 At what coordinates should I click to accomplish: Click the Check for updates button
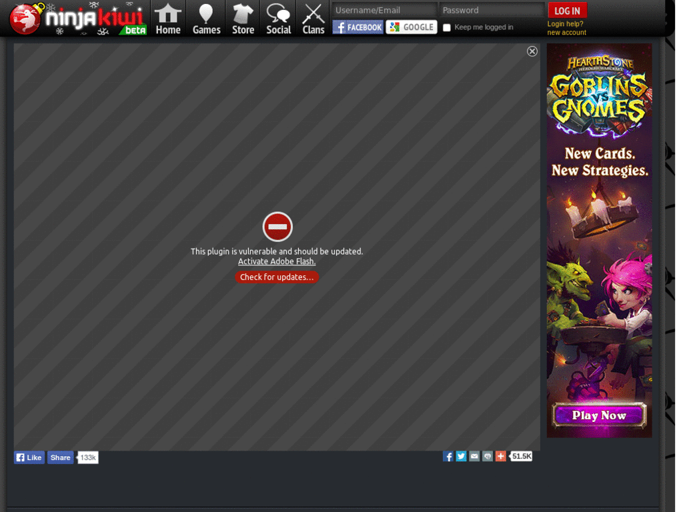(x=277, y=277)
